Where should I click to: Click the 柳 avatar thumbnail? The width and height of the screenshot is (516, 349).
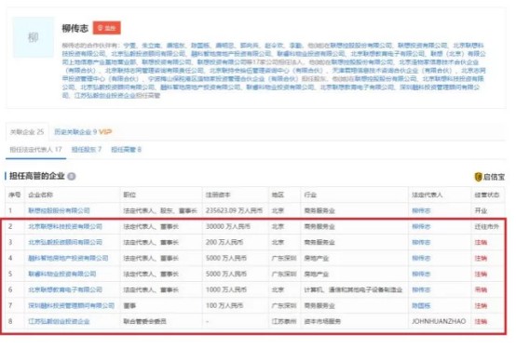pos(34,37)
